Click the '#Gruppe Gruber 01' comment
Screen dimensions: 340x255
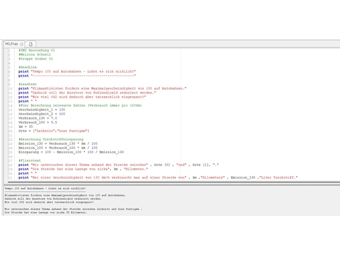coord(36,59)
